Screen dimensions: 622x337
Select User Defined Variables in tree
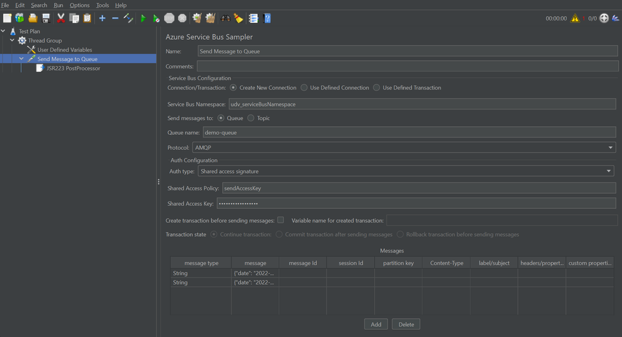pyautogui.click(x=65, y=50)
